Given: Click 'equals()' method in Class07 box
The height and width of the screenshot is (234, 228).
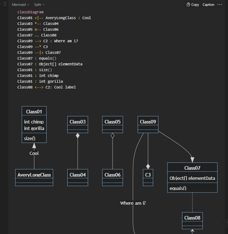Looking at the screenshot, I should [178, 188].
